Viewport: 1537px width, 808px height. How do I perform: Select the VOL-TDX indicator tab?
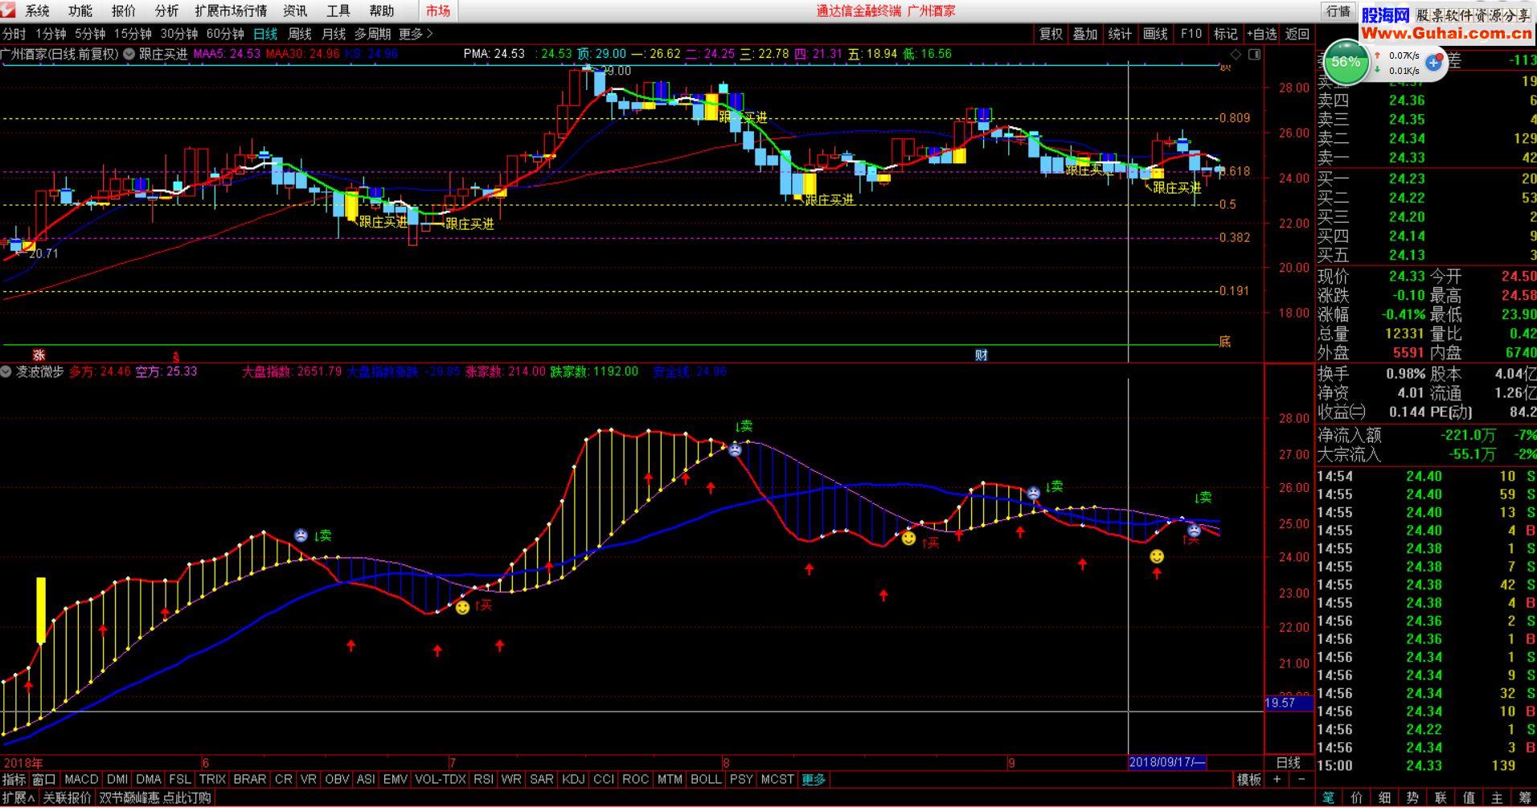[x=441, y=779]
